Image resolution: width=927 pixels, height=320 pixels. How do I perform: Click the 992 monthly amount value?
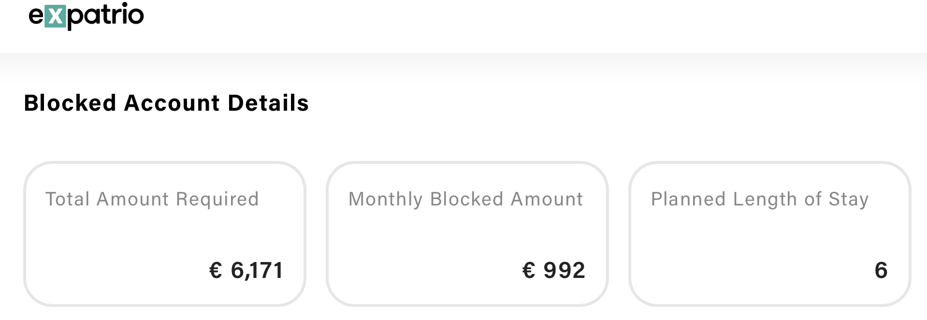(564, 270)
